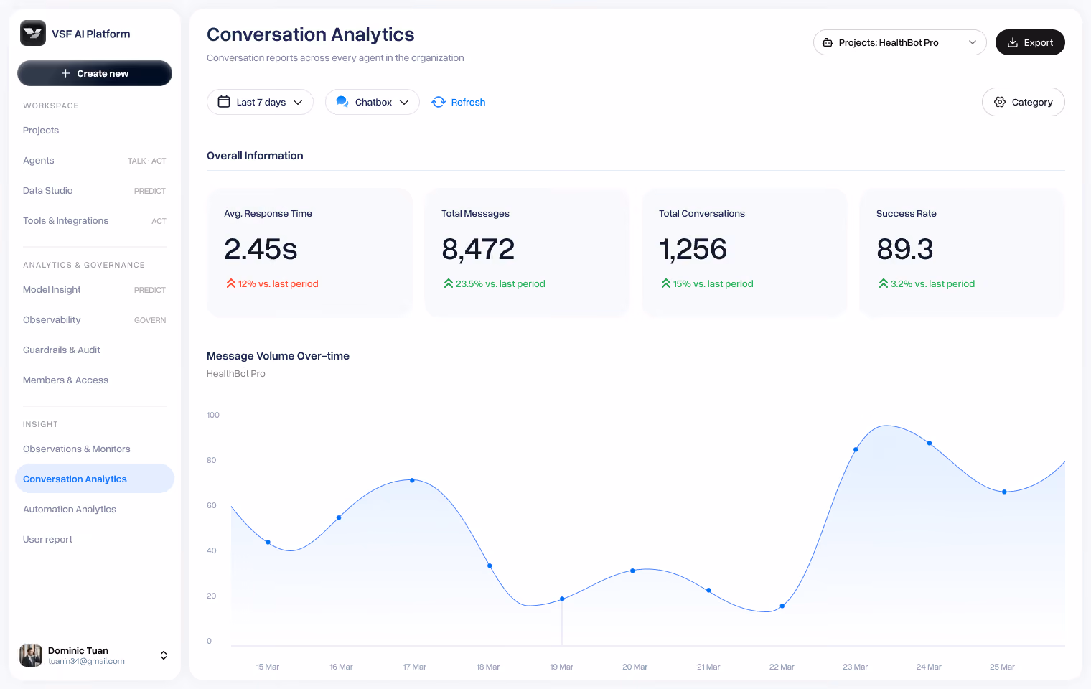Click the Create new button

pos(95,73)
